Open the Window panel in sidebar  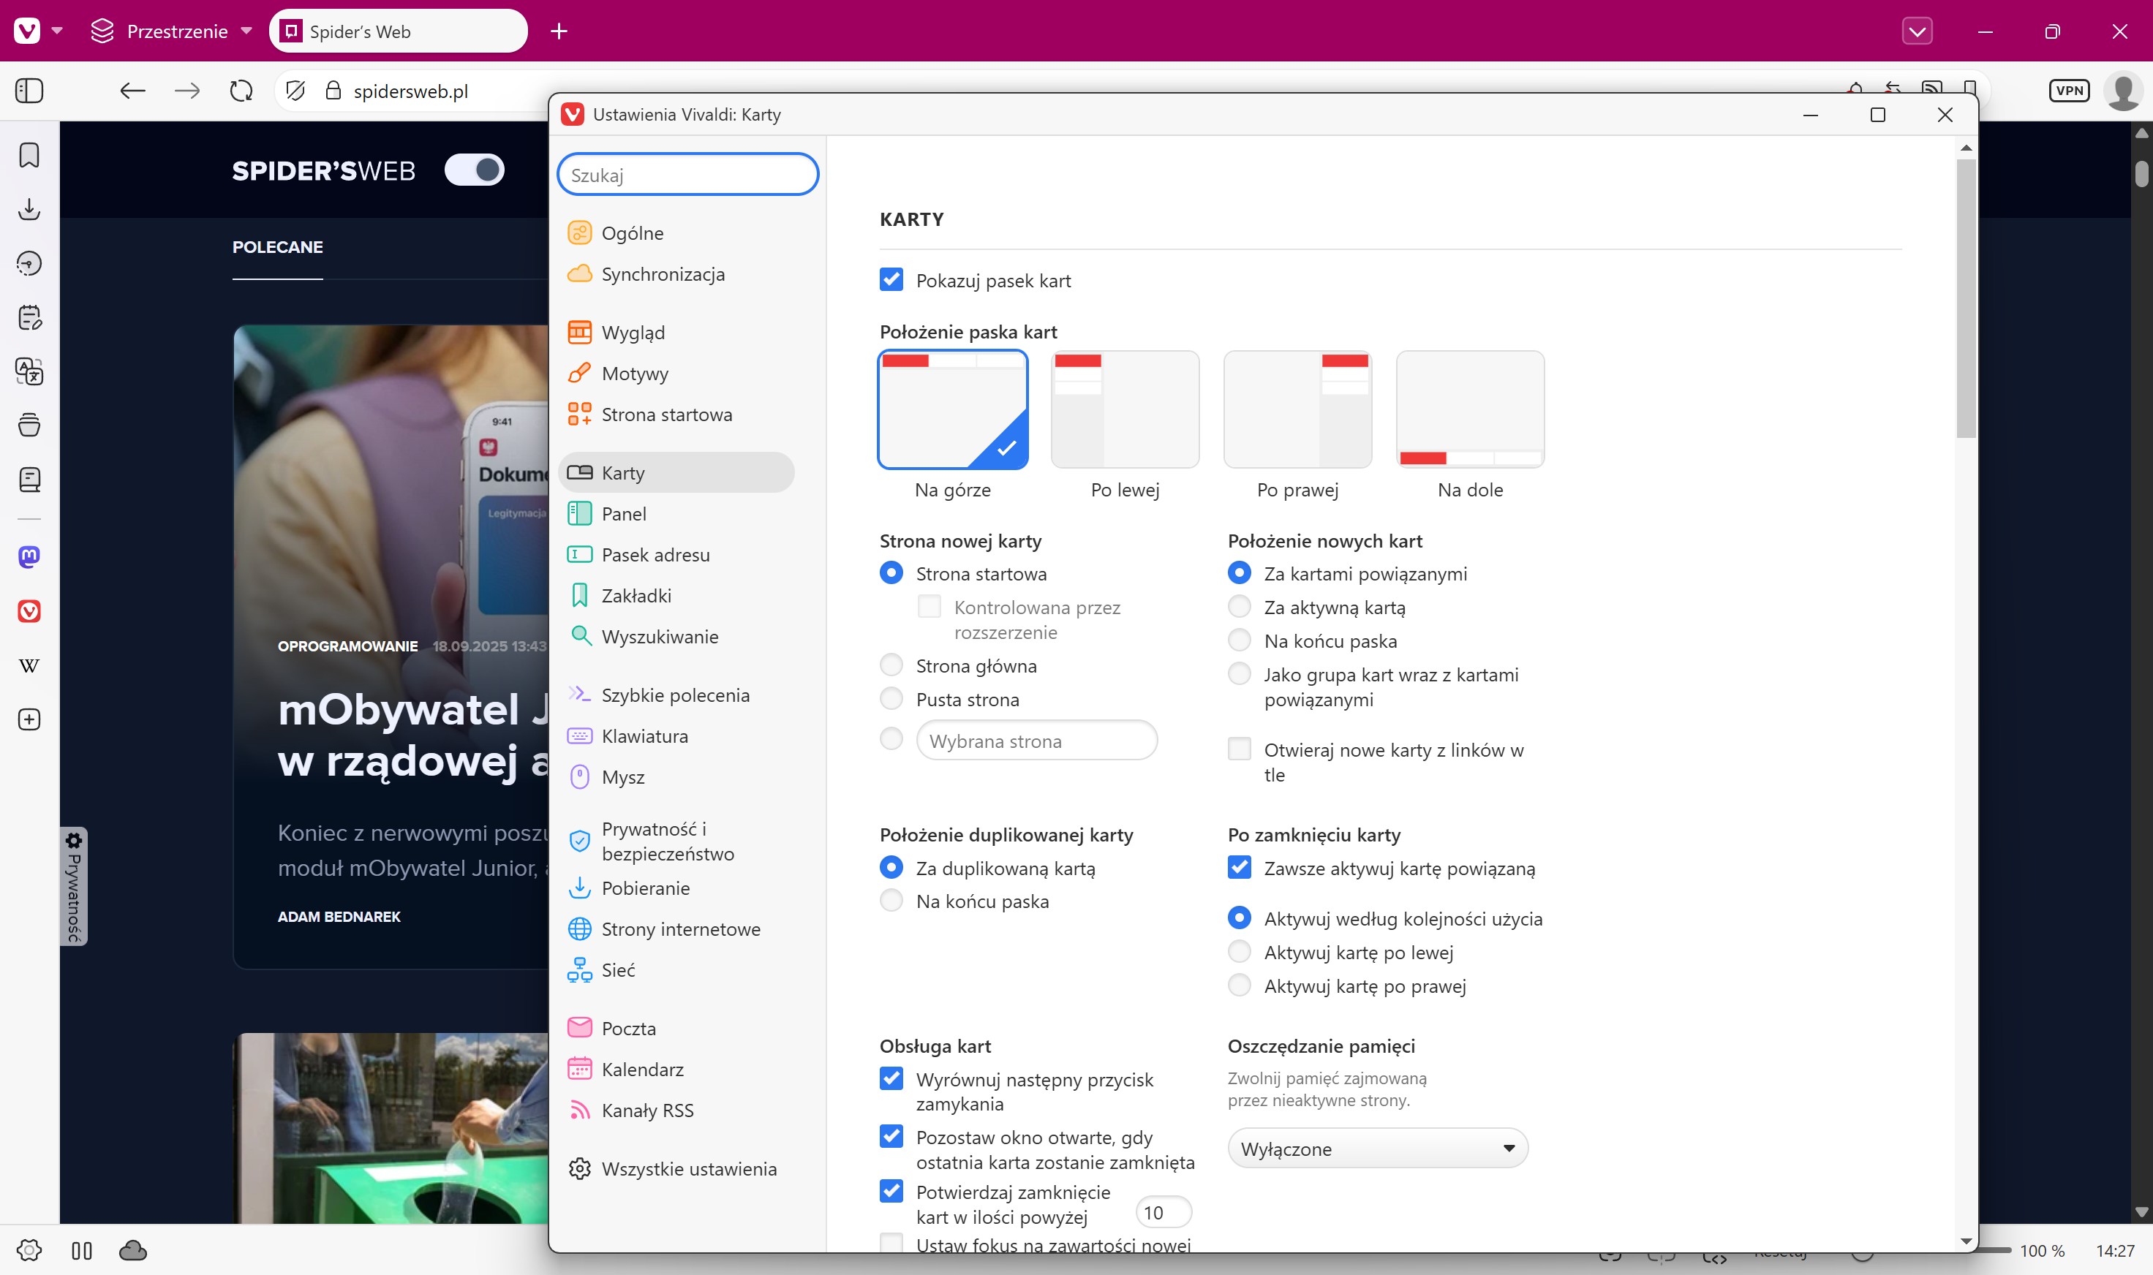point(29,425)
